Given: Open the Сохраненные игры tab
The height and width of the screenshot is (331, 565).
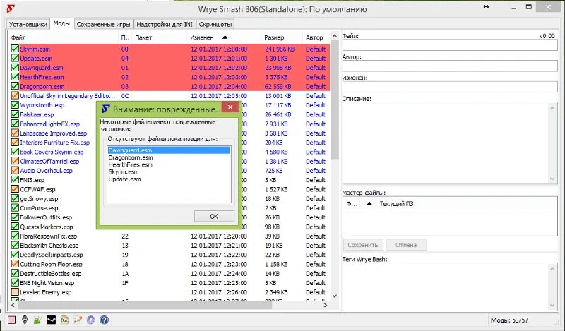Looking at the screenshot, I should [x=103, y=24].
